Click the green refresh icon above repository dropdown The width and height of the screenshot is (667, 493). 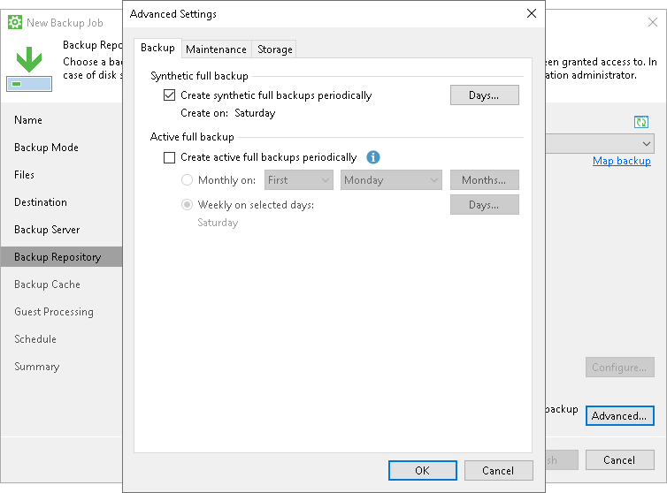pos(641,122)
